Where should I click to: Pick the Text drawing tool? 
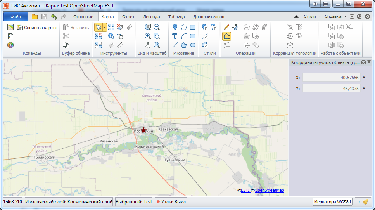pos(175,36)
